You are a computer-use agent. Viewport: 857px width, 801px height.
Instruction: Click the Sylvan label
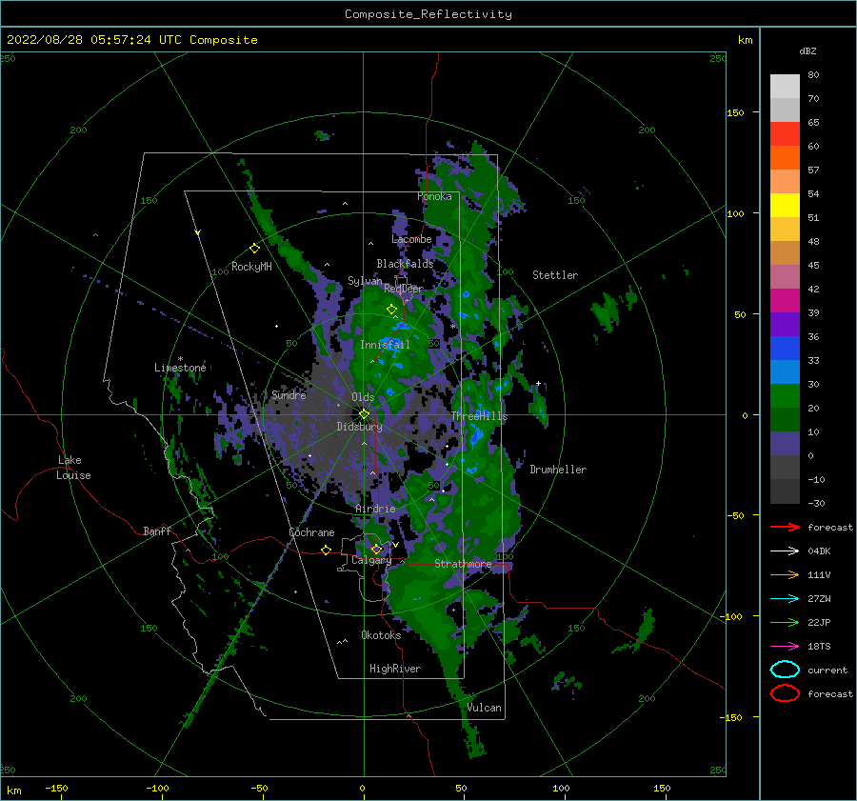click(365, 281)
